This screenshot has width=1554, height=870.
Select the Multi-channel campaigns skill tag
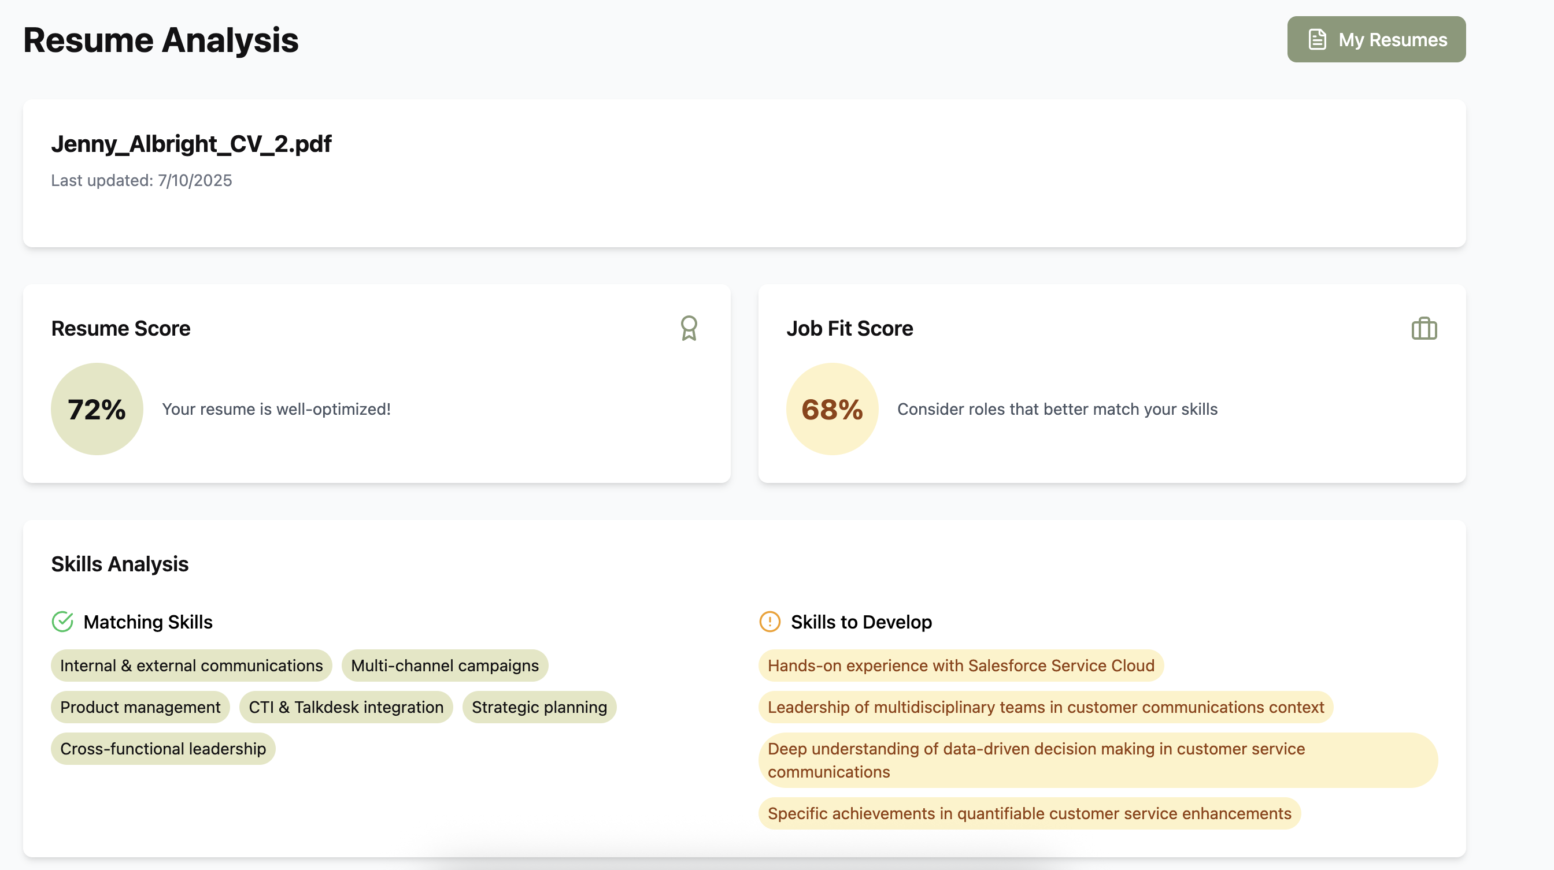click(x=445, y=665)
